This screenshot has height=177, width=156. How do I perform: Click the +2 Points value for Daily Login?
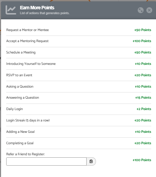144,109
